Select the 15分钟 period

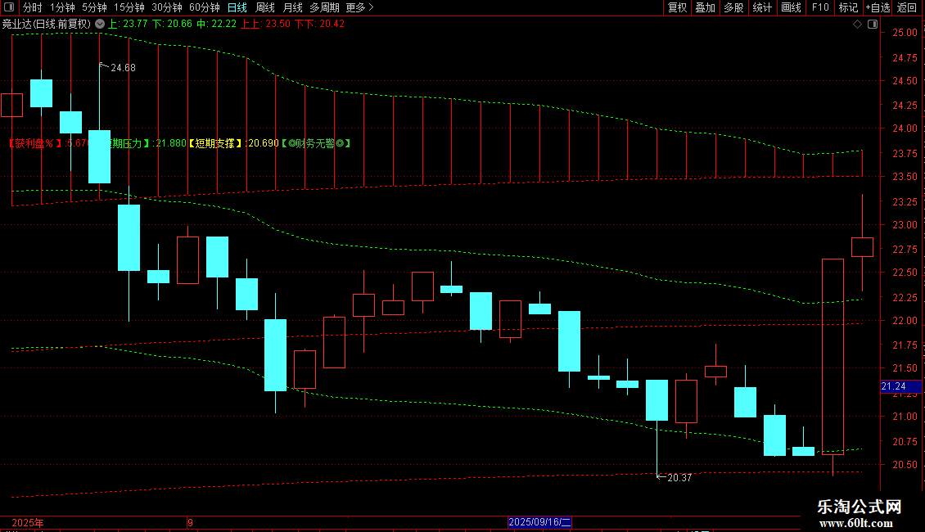click(129, 7)
